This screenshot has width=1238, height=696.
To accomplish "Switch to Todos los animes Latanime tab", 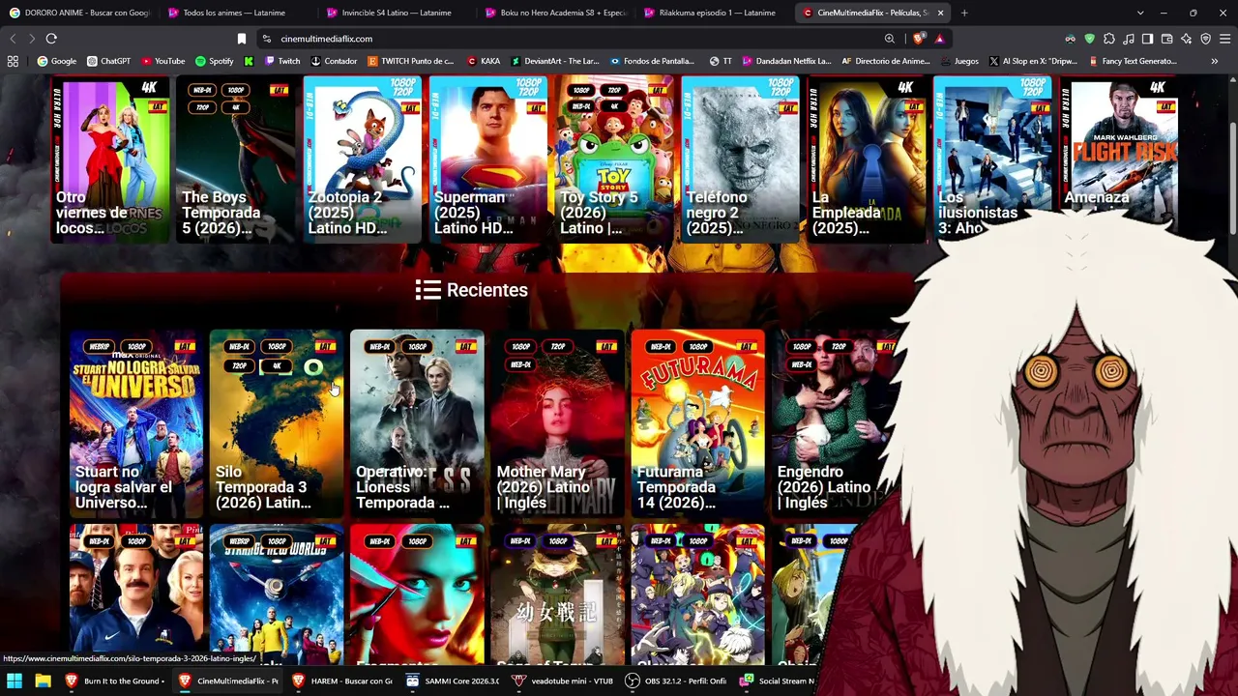I will pyautogui.click(x=237, y=13).
